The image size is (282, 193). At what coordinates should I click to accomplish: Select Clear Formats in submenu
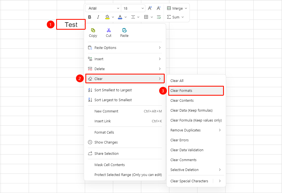[x=196, y=91]
